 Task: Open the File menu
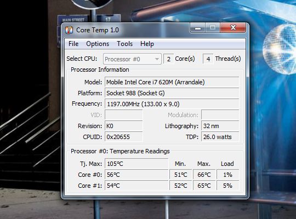click(73, 44)
